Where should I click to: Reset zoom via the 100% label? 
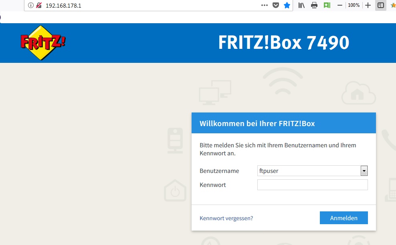354,5
